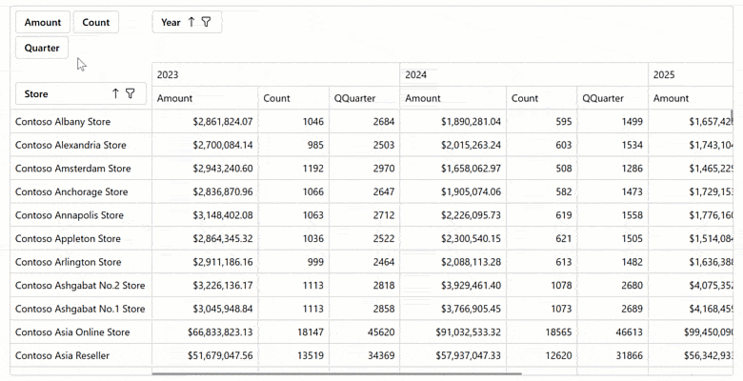Select the Contoso Asia Reseller row

pos(81,355)
